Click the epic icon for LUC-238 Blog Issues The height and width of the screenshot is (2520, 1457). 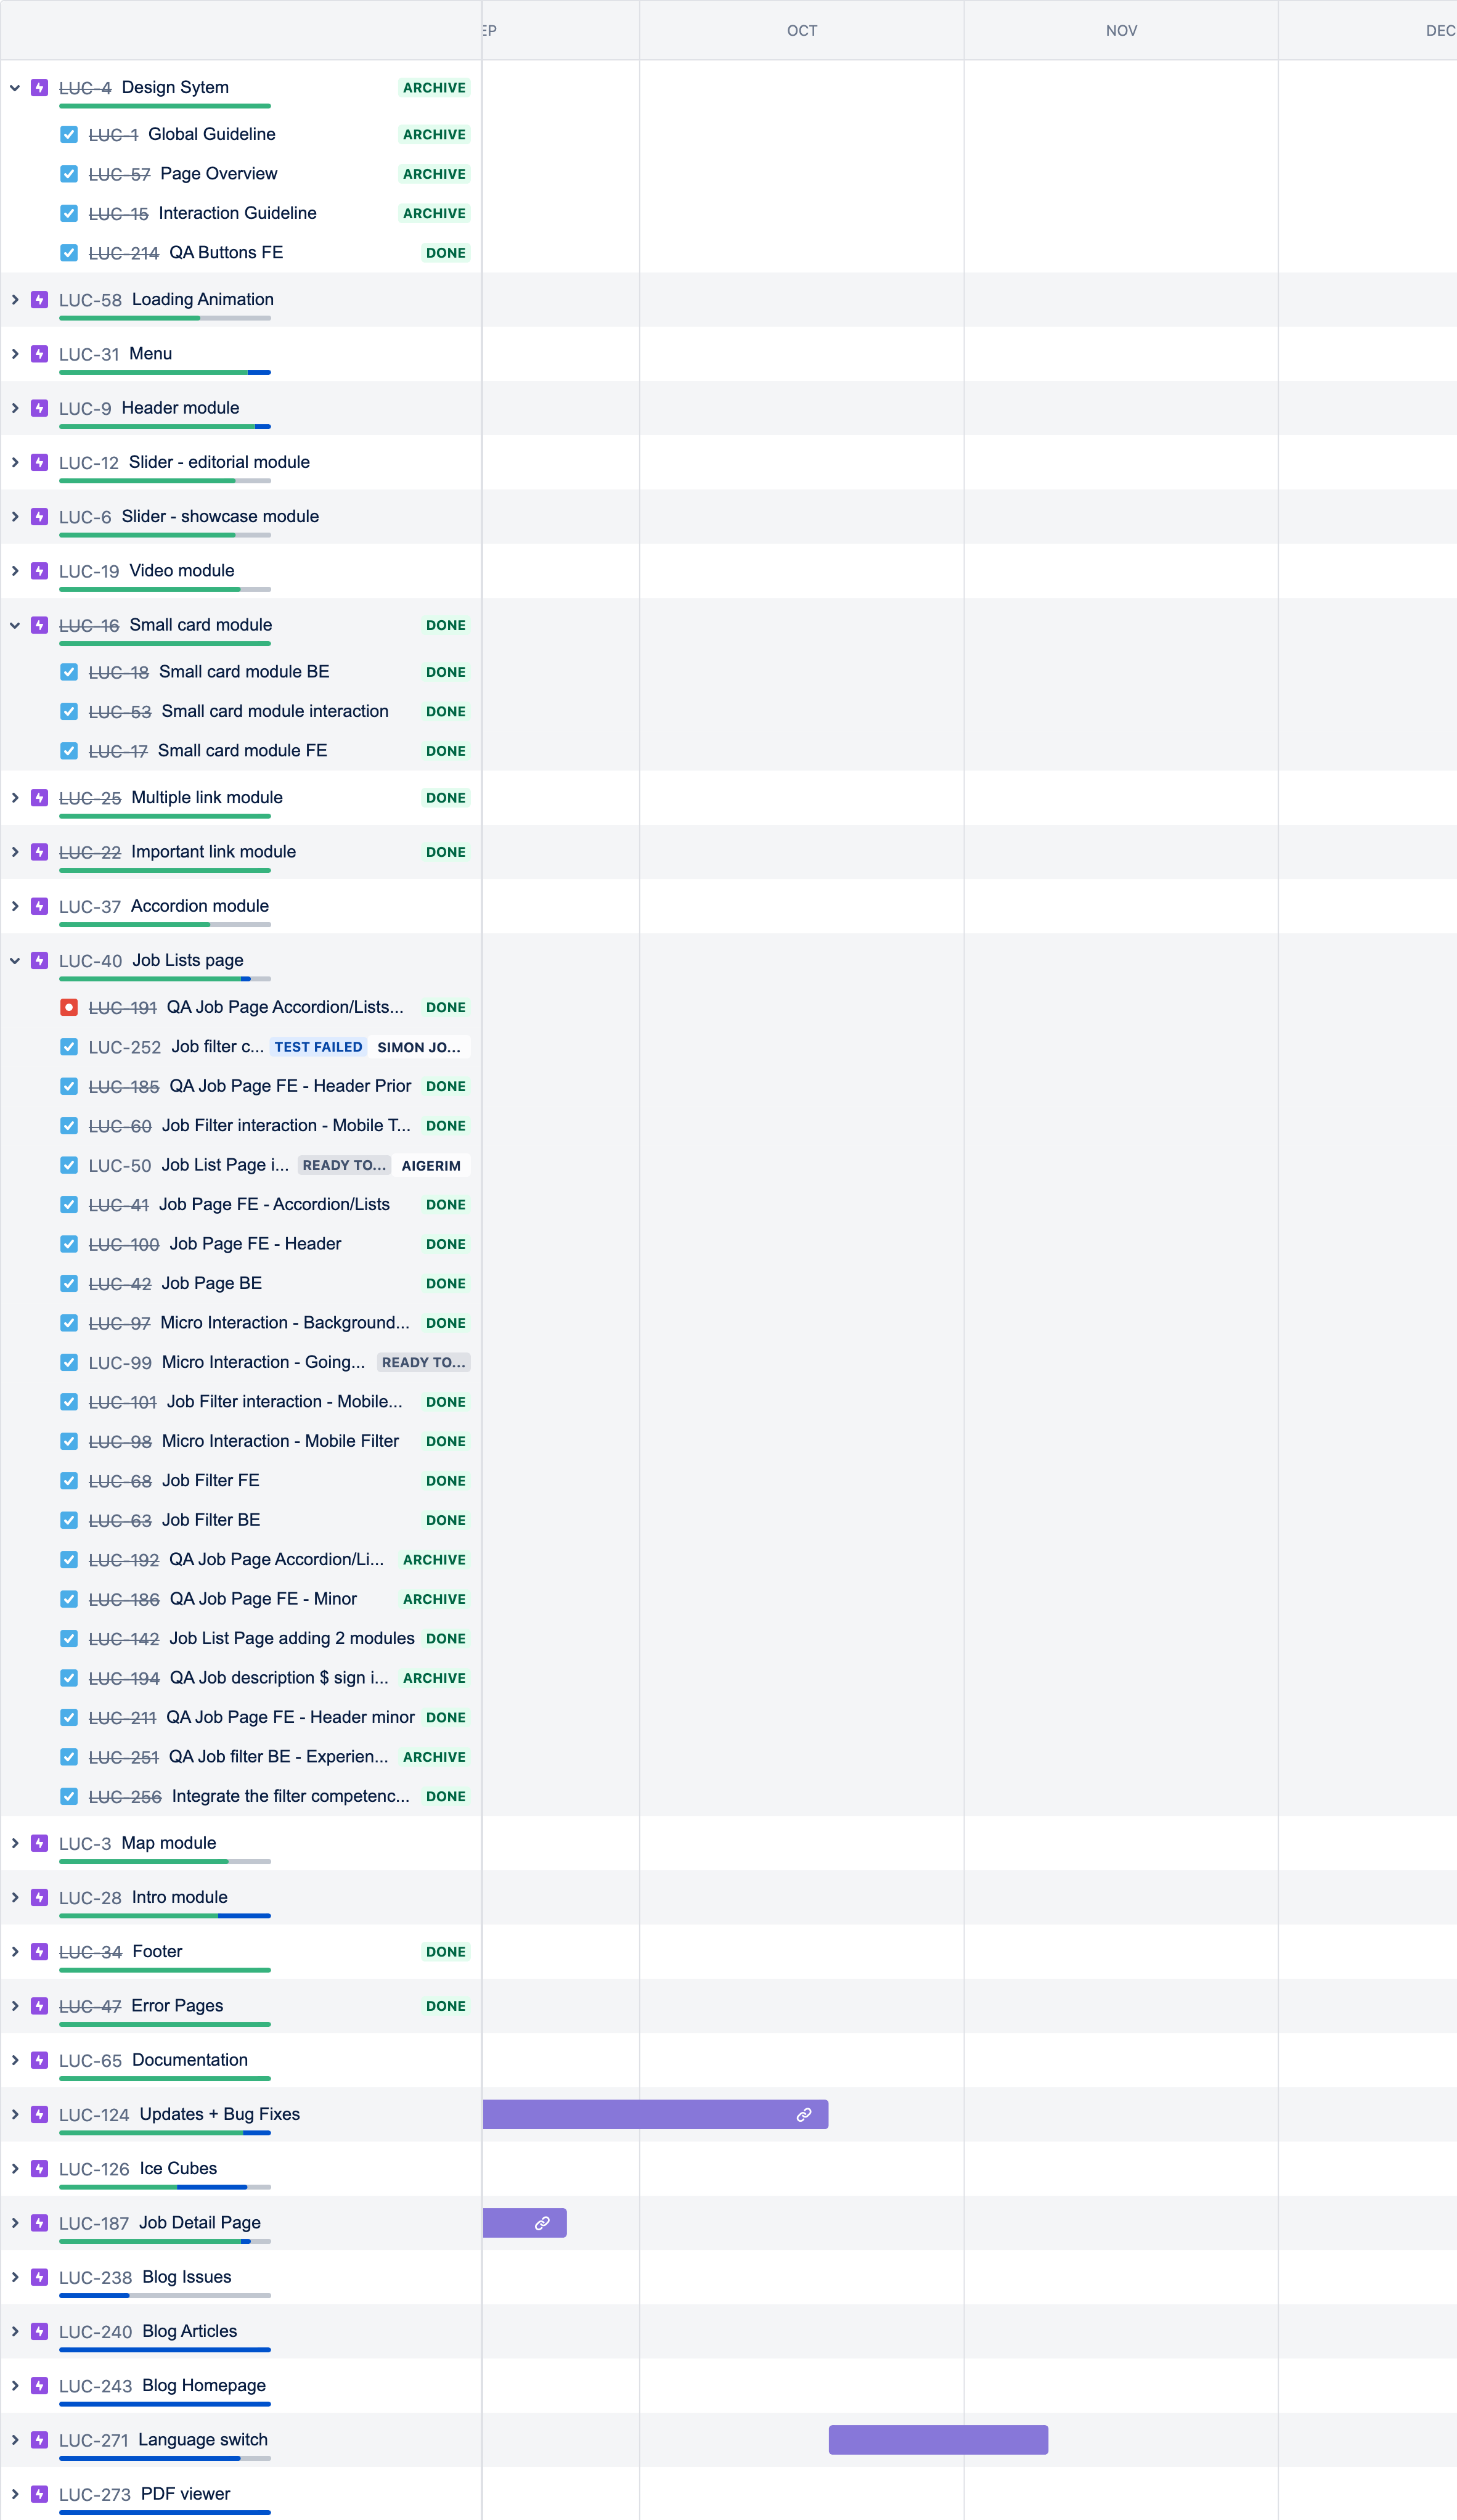click(40, 2277)
